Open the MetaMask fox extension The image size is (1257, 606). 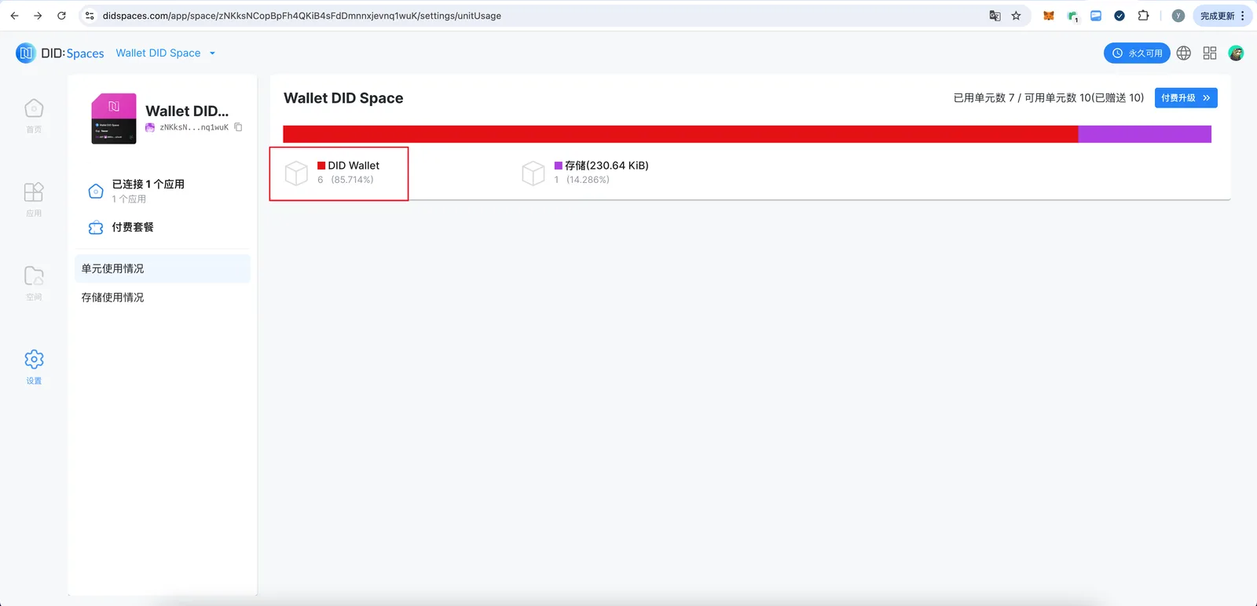coord(1048,16)
